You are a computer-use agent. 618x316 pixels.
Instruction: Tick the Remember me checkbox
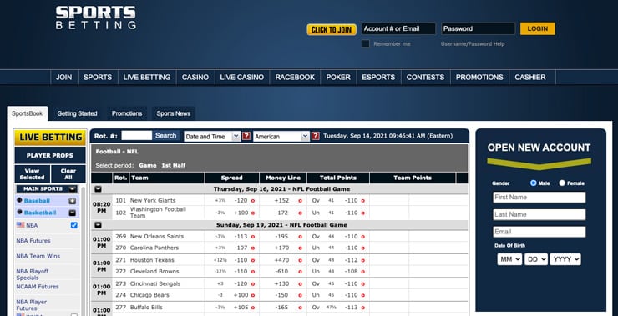(366, 43)
